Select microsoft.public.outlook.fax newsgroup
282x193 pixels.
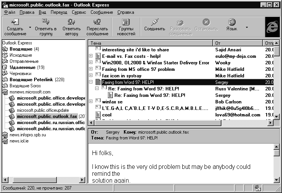point(47,116)
